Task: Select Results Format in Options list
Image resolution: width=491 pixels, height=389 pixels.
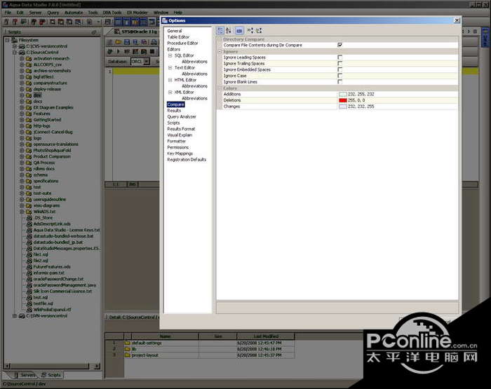Action: click(181, 129)
